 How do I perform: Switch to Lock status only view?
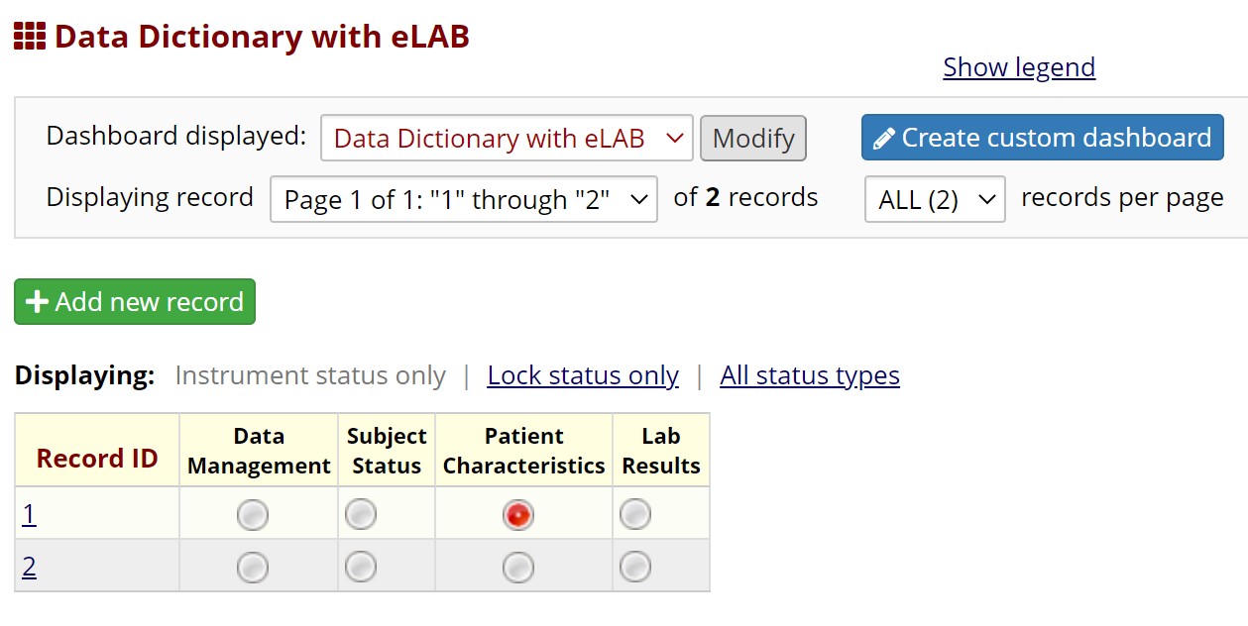coord(583,375)
